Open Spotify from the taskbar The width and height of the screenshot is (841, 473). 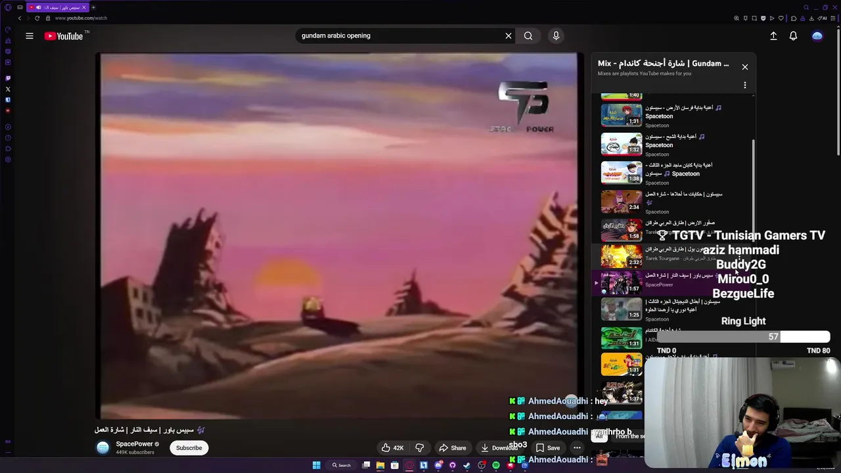tap(496, 465)
